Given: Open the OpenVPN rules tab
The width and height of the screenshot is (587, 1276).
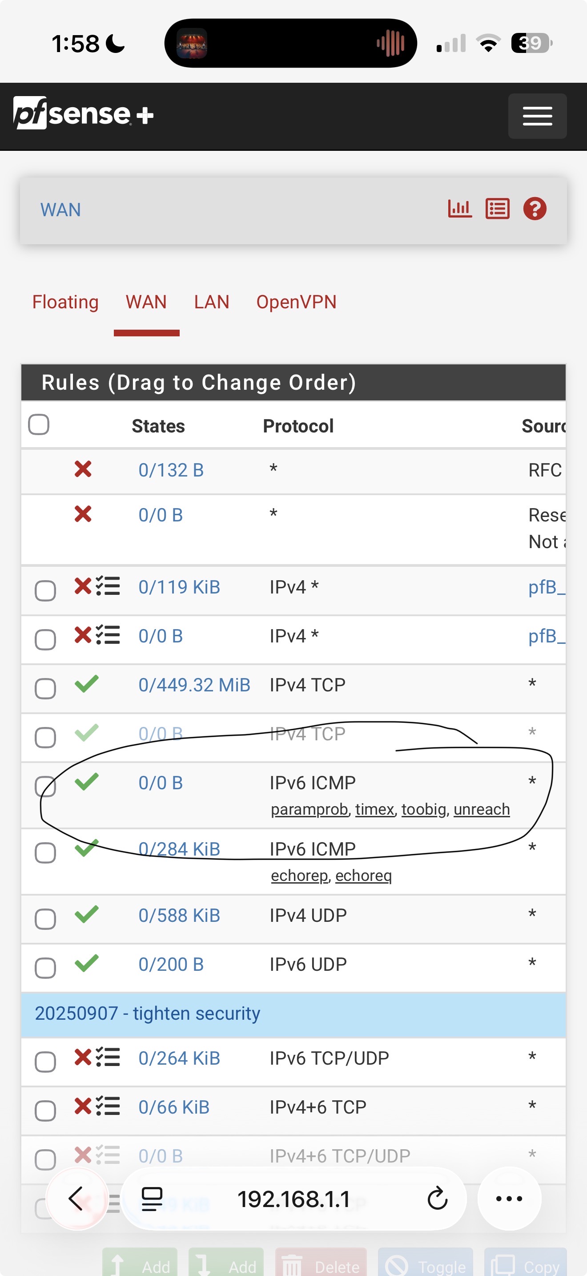Looking at the screenshot, I should pyautogui.click(x=296, y=302).
